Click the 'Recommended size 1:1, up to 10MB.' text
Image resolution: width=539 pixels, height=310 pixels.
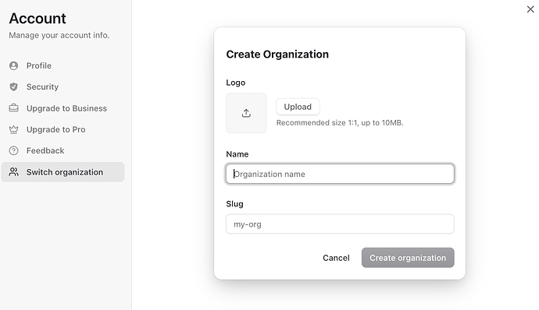[340, 123]
